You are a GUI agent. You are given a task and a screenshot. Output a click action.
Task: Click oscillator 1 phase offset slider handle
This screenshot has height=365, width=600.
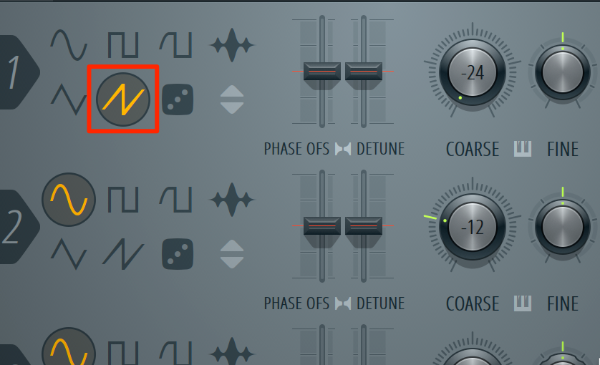tap(322, 72)
